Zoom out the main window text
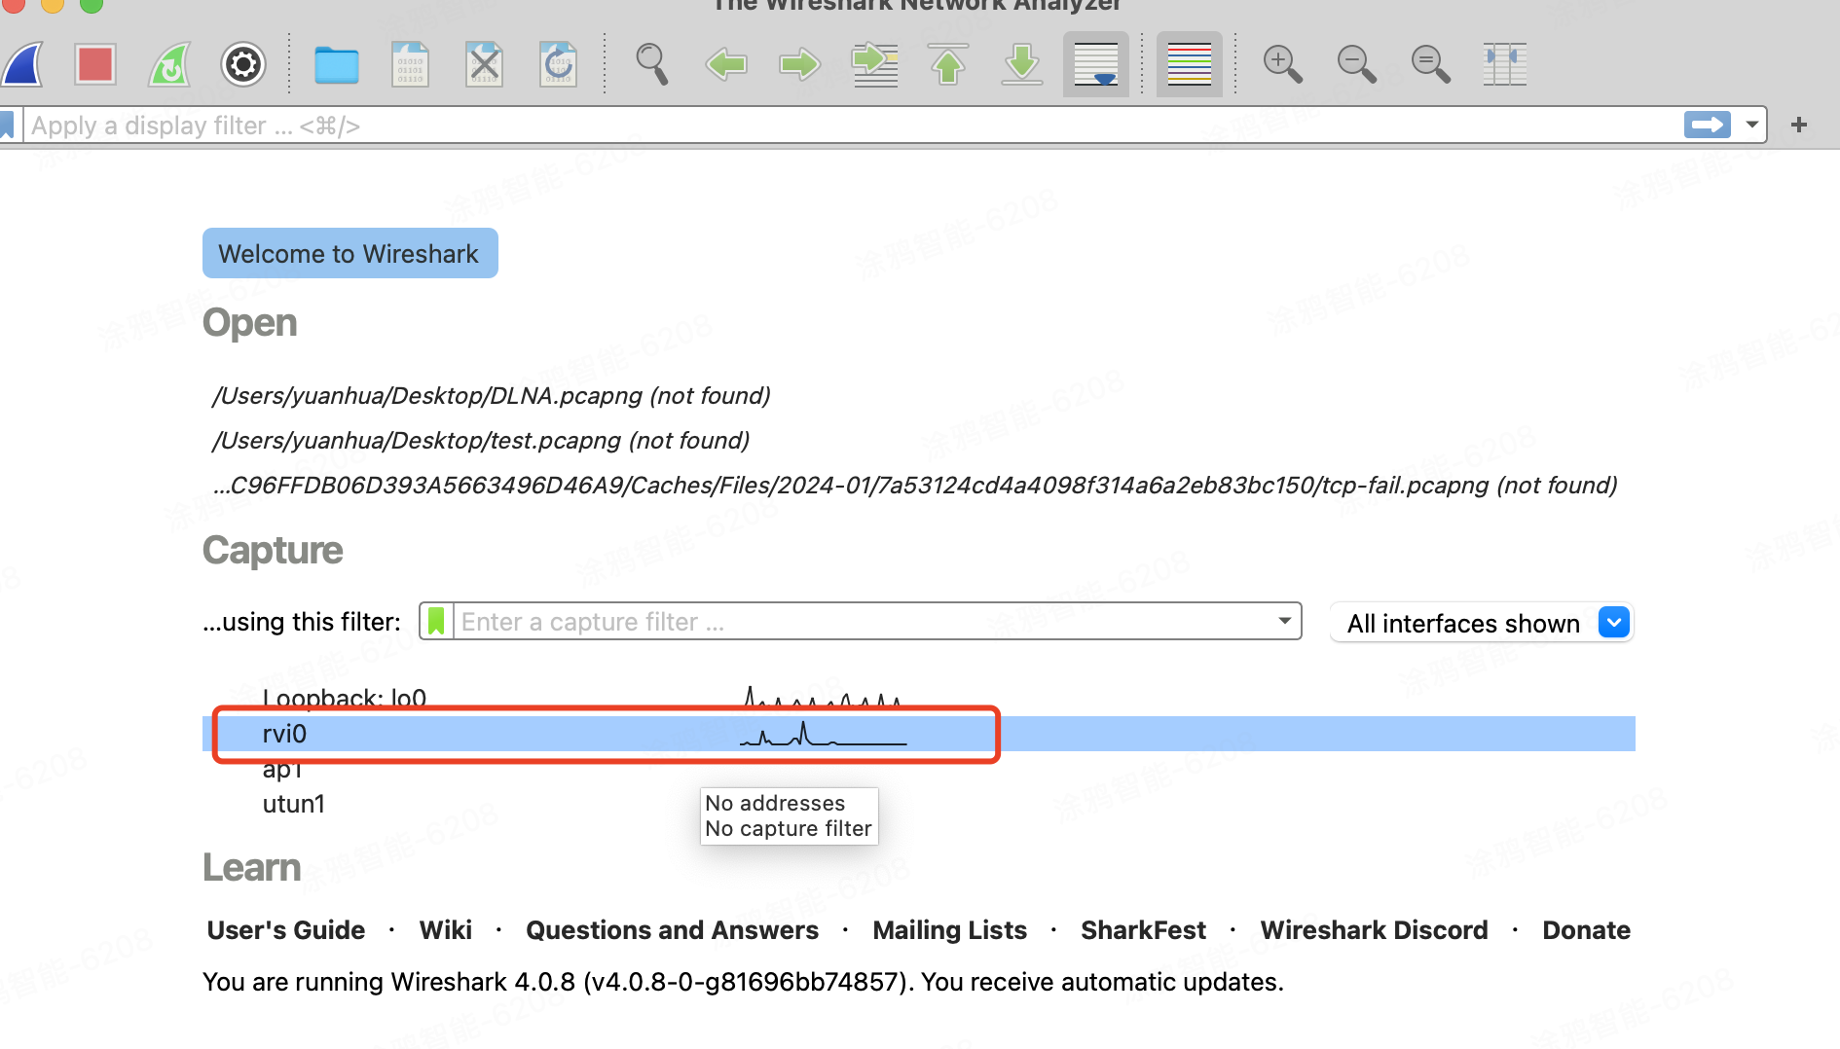The width and height of the screenshot is (1840, 1049). point(1356,65)
